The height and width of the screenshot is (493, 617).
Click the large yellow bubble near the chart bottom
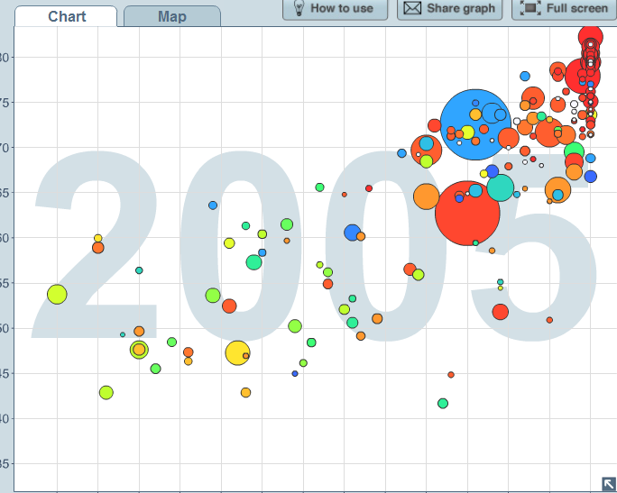point(237,353)
